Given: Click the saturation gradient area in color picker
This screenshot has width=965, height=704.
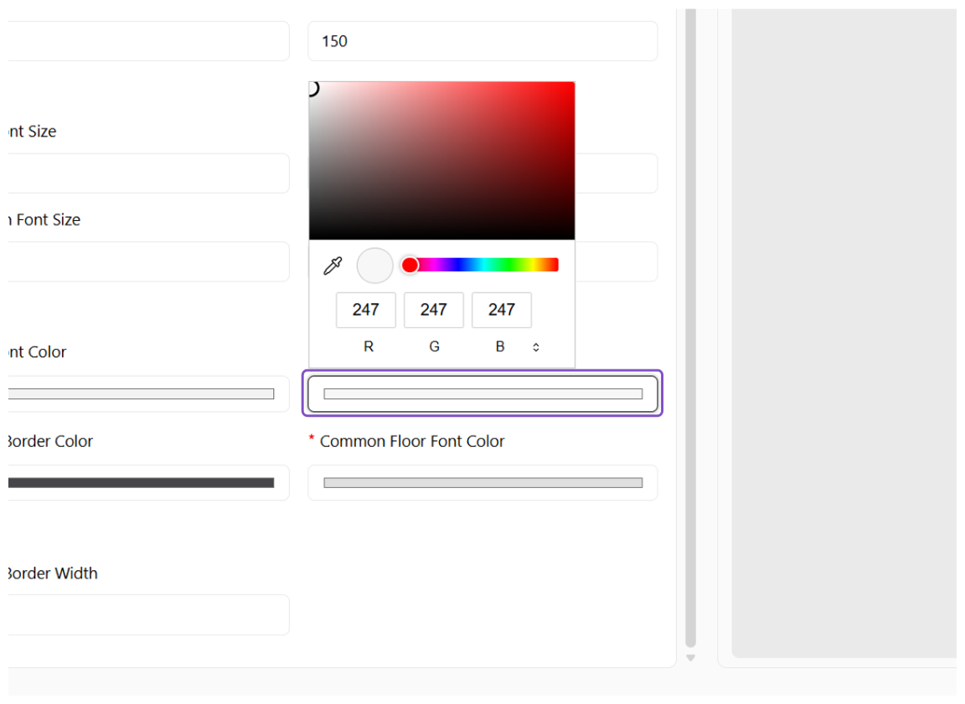Looking at the screenshot, I should 442,161.
